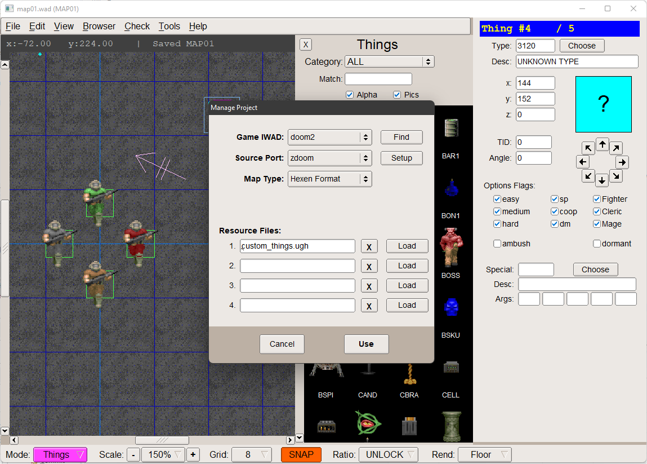The image size is (647, 464).
Task: Toggle the sp option flag
Action: click(555, 199)
